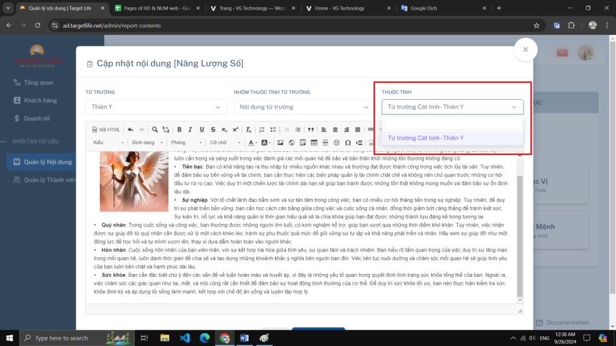Align text right
This screenshot has height=346, width=616.
(x=346, y=130)
